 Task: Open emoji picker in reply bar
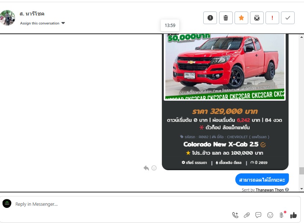click(x=270, y=215)
